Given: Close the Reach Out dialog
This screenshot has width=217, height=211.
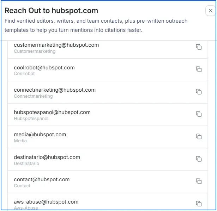Looking at the screenshot, I should 211,11.
